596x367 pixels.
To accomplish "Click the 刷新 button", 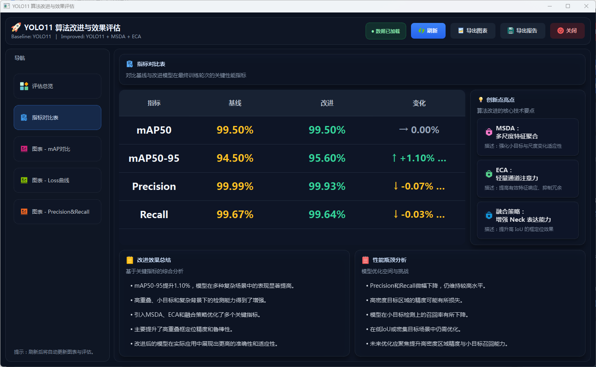I will tap(428, 31).
